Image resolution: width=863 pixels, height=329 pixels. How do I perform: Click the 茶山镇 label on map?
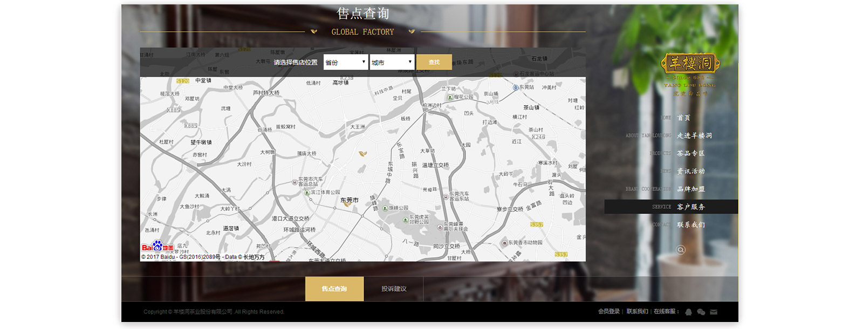tap(531, 107)
